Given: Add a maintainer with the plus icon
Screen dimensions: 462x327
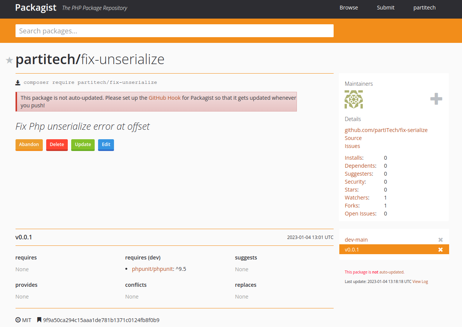Looking at the screenshot, I should tap(436, 99).
